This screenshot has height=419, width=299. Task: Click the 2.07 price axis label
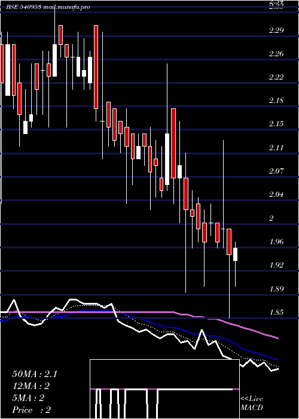pyautogui.click(x=276, y=171)
